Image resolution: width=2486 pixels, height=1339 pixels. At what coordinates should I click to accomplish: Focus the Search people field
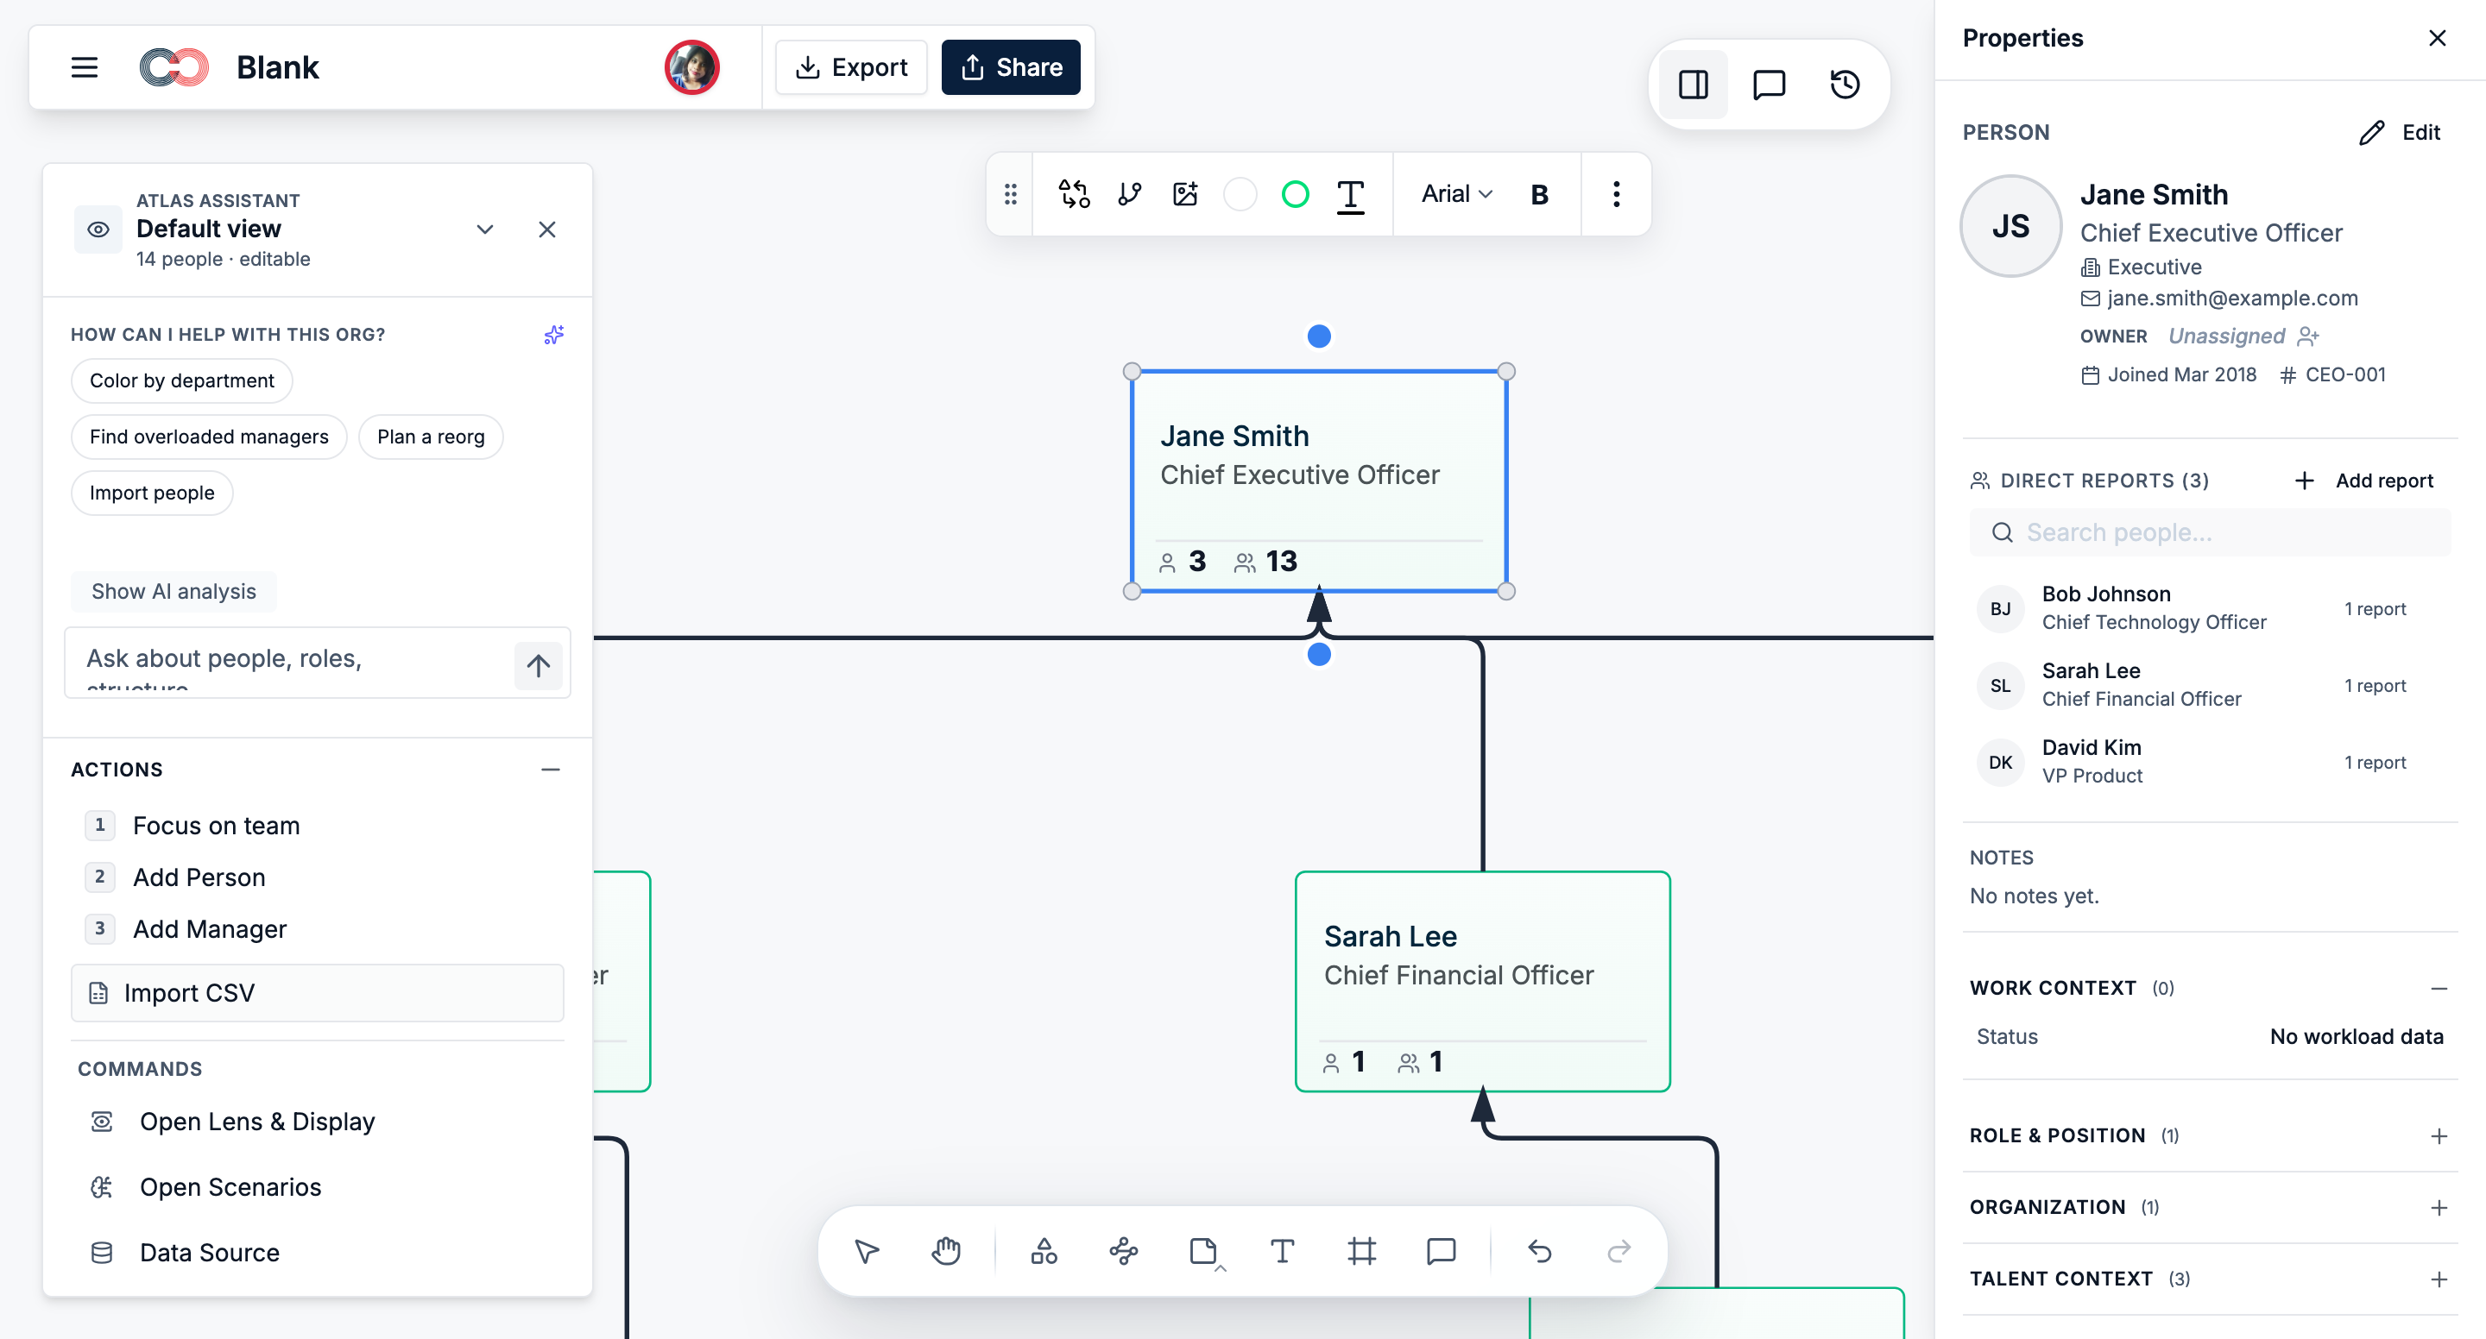[2210, 532]
